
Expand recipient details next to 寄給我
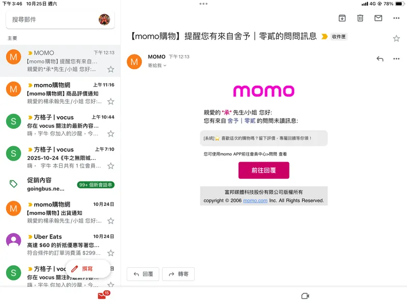(x=164, y=66)
